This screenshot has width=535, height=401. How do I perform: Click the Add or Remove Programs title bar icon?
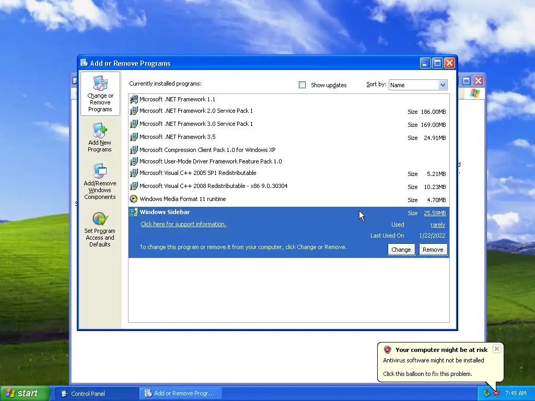(84, 63)
